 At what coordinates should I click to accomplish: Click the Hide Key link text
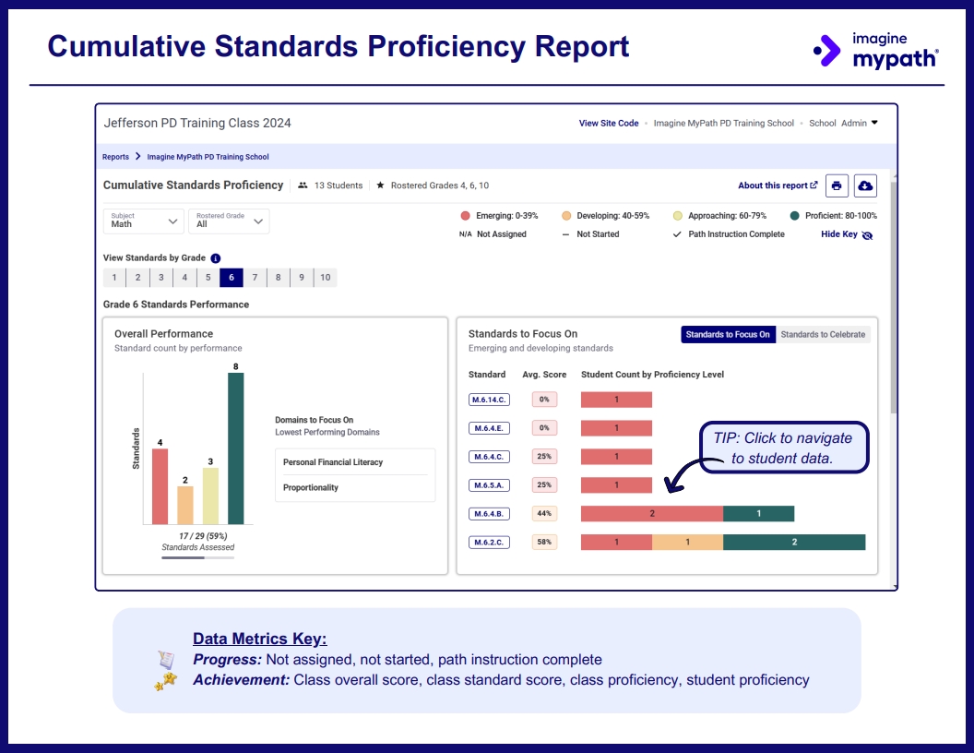click(839, 234)
